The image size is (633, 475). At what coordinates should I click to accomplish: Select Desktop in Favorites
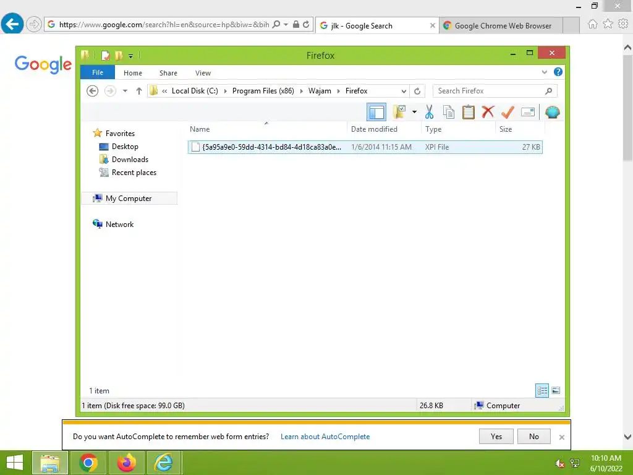pyautogui.click(x=125, y=147)
